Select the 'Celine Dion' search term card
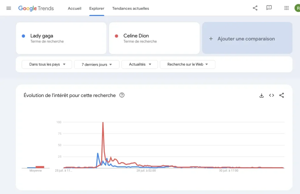 tap(154, 38)
